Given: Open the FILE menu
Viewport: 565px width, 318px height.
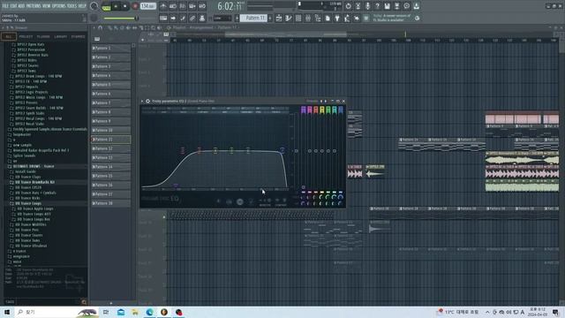Looking at the screenshot, I should tap(5, 6).
